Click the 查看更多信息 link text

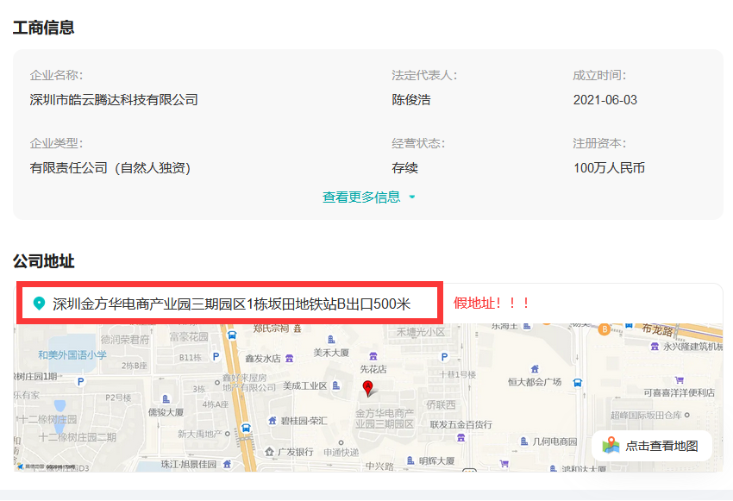click(x=360, y=197)
